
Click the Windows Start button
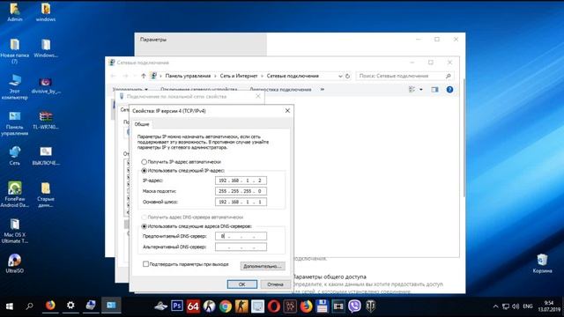[x=10, y=306]
